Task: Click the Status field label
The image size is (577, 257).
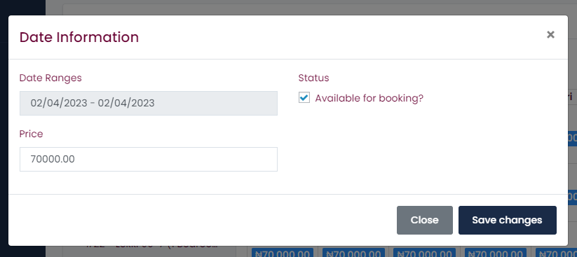Action: pos(313,78)
